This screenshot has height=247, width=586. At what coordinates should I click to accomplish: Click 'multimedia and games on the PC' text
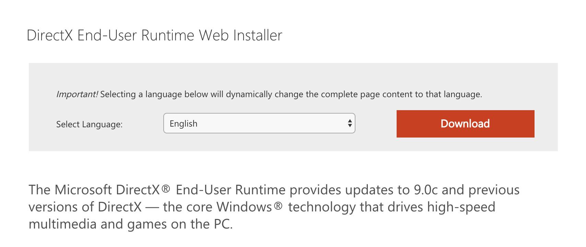coord(130,224)
